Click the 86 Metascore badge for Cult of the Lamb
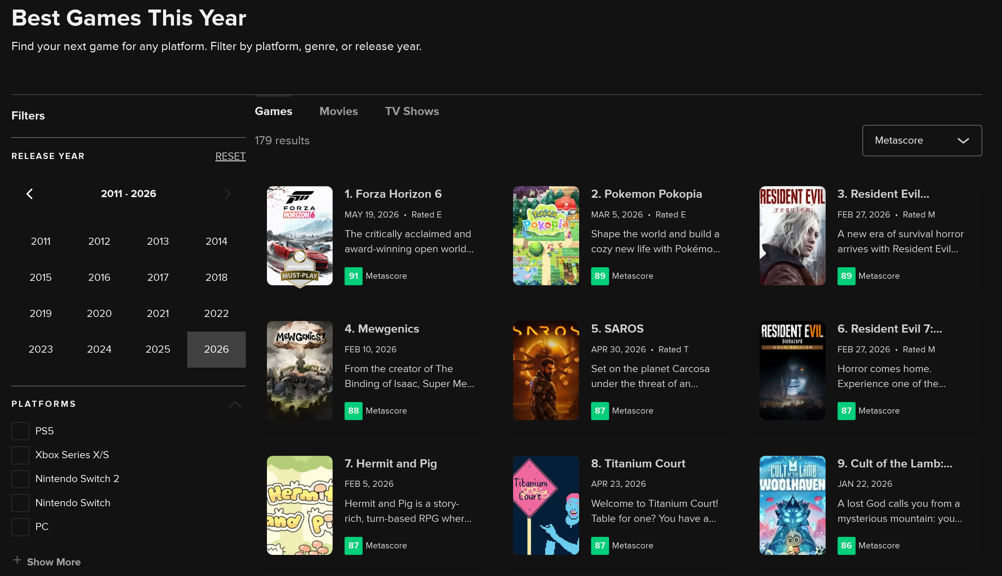Image resolution: width=1002 pixels, height=576 pixels. coord(846,546)
